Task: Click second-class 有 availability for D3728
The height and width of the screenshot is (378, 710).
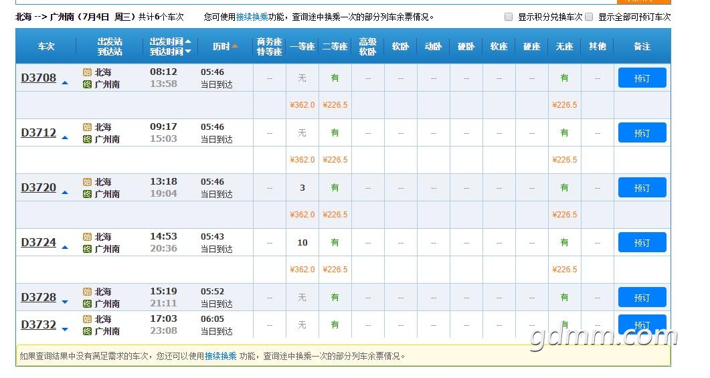Action: [x=335, y=298]
